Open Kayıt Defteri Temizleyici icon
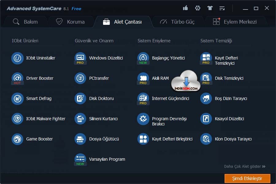 [206, 58]
